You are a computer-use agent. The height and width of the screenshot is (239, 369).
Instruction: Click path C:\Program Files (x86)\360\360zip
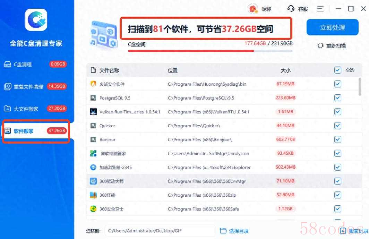click(x=202, y=195)
